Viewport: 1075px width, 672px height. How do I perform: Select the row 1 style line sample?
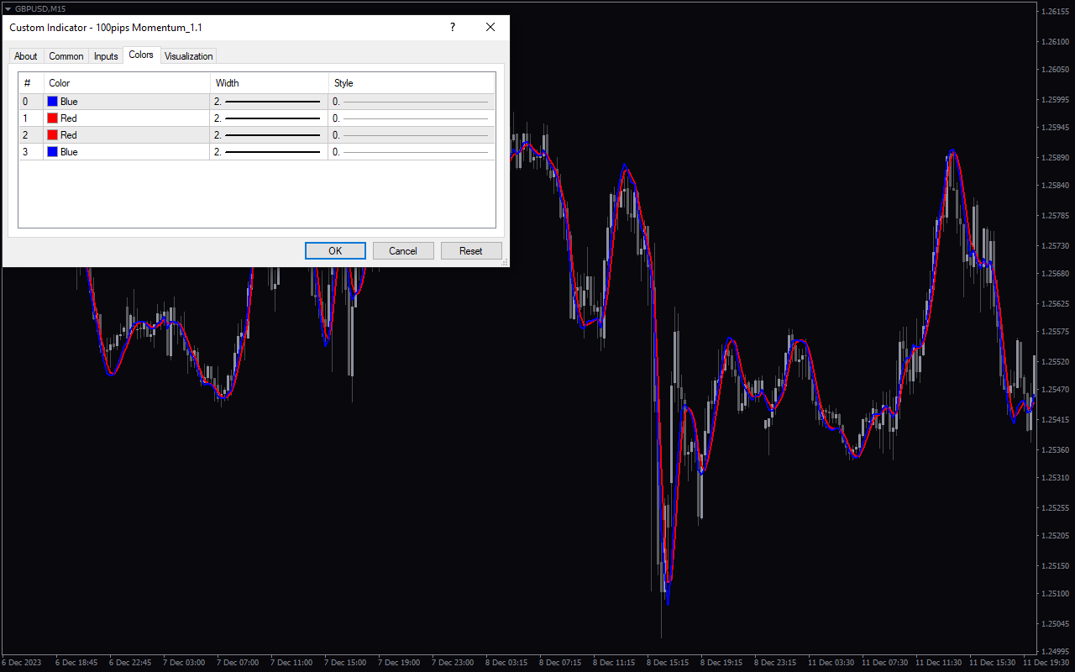[x=416, y=118]
